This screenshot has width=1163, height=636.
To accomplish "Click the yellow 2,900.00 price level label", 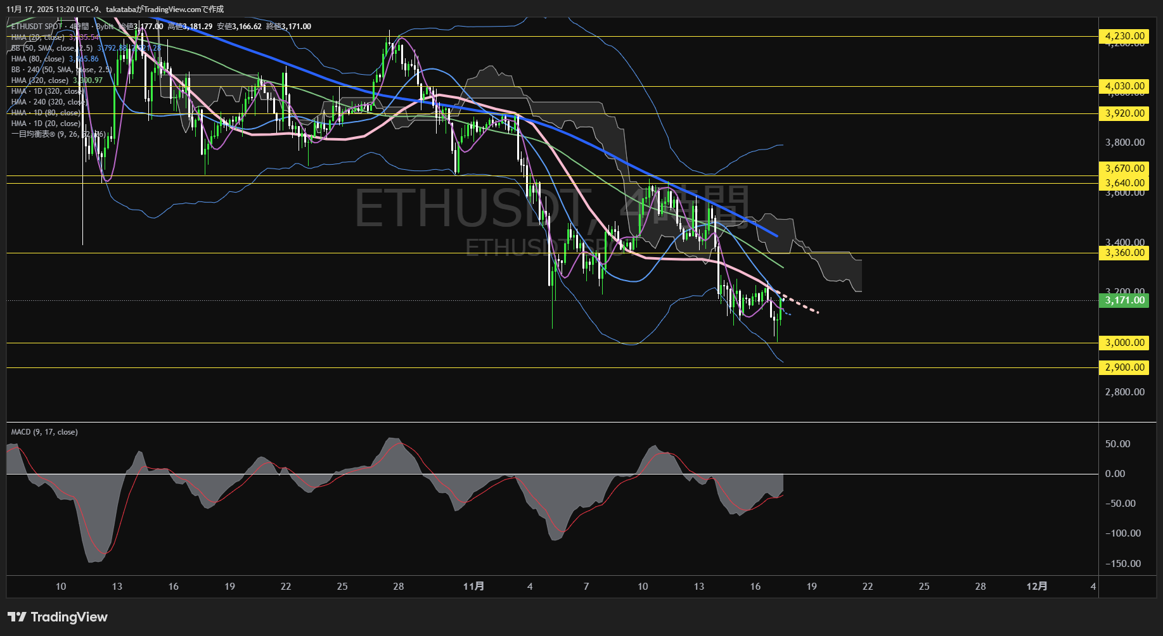I will [x=1124, y=367].
